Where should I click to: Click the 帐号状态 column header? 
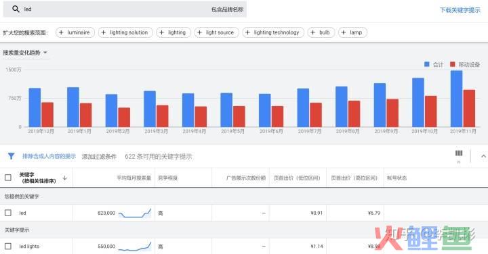click(x=396, y=178)
